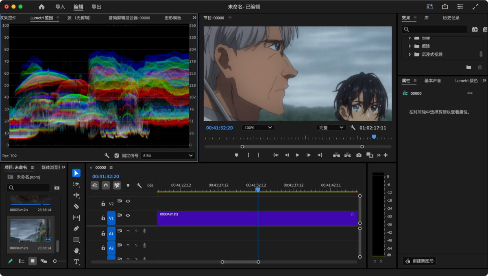Select the Razor tool
The width and height of the screenshot is (488, 276).
click(x=76, y=206)
